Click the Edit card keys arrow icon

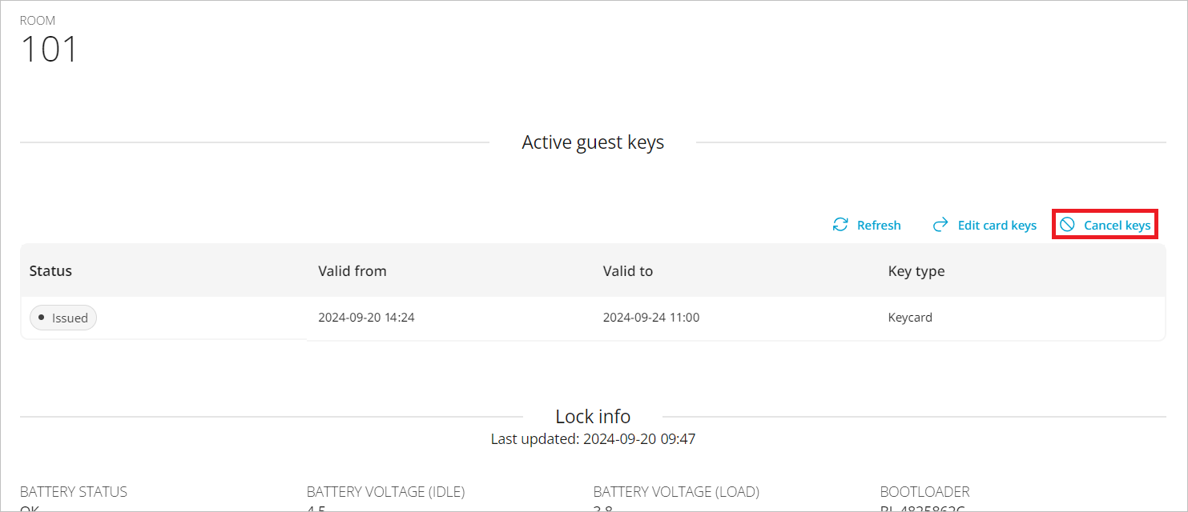941,225
